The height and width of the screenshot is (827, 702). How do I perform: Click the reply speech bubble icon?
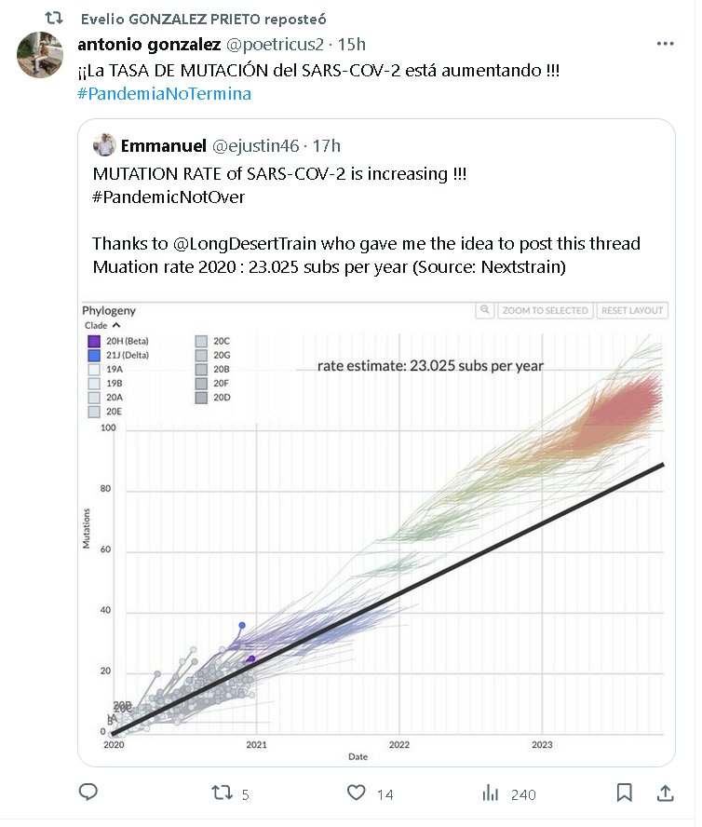(x=88, y=793)
